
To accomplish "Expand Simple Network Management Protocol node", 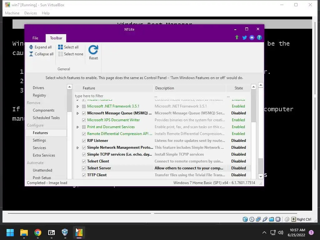I will [78, 147].
